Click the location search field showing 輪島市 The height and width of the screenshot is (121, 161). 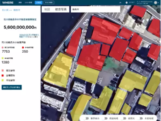click(96, 9)
